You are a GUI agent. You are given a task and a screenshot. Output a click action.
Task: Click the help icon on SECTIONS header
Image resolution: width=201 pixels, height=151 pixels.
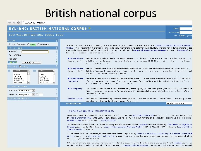coord(57,66)
